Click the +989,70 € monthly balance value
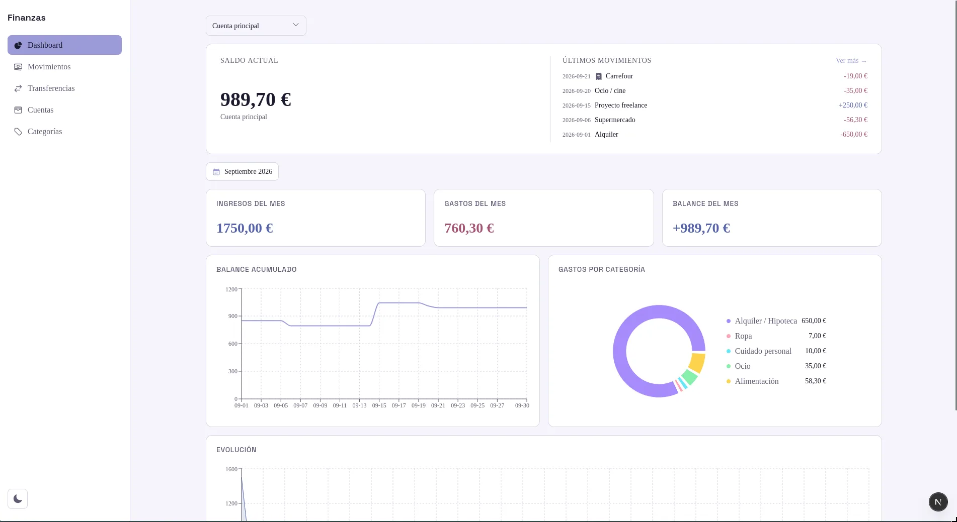Screen dimensions: 957x522 [701, 228]
